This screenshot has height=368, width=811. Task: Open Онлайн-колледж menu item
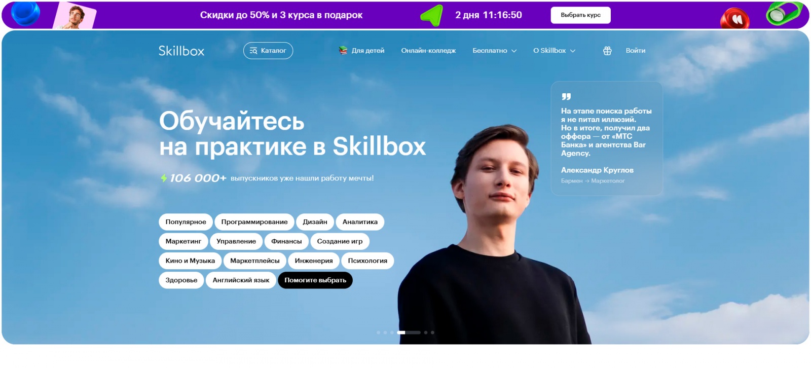point(428,51)
